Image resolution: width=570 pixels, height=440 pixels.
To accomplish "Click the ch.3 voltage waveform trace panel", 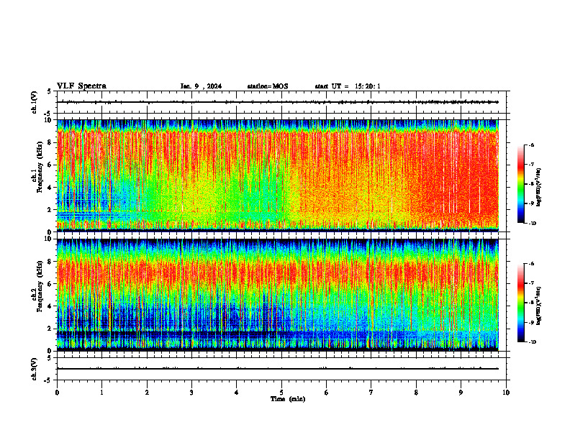I will [x=281, y=369].
